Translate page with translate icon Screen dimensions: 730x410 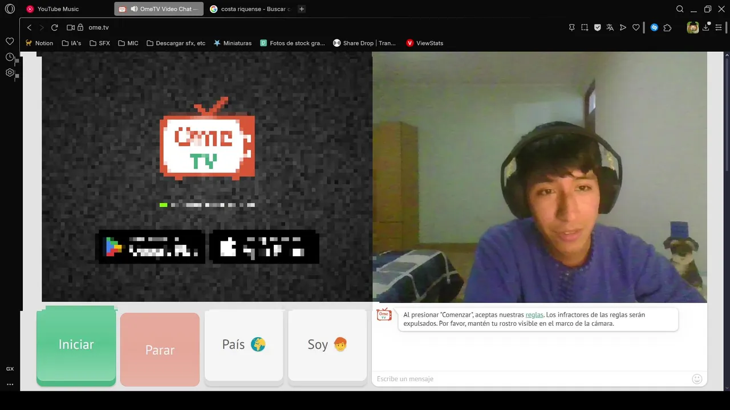(x=610, y=27)
